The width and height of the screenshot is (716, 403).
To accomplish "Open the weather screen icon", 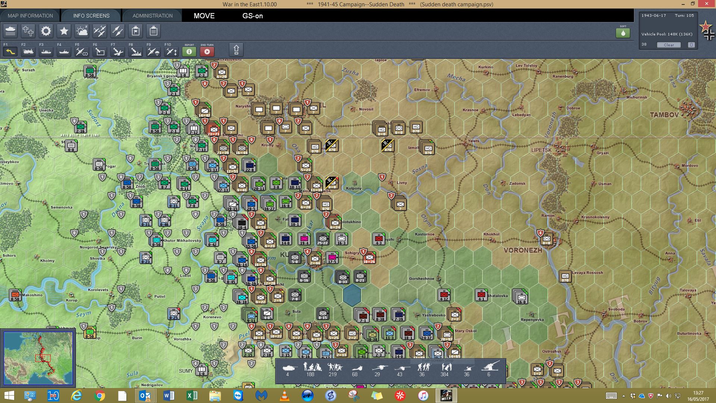I will click(x=82, y=31).
